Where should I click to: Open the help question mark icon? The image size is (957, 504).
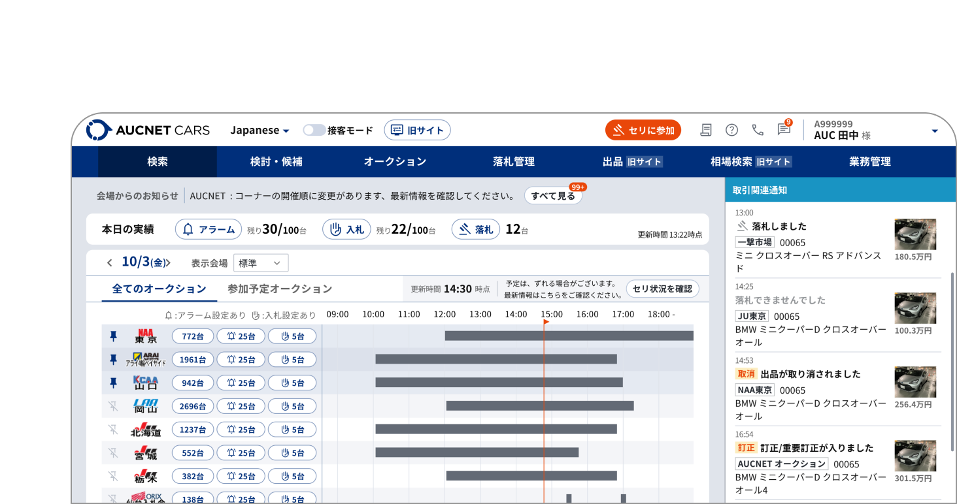point(731,130)
